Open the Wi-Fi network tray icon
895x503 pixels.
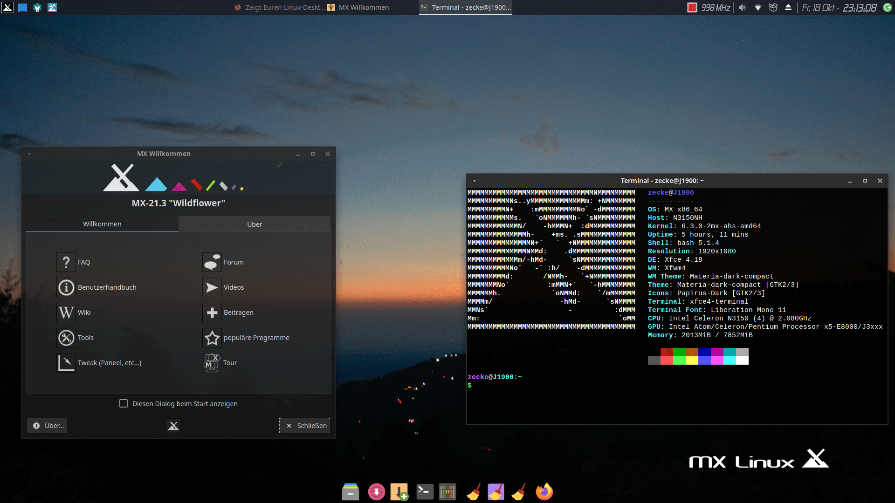pyautogui.click(x=758, y=7)
